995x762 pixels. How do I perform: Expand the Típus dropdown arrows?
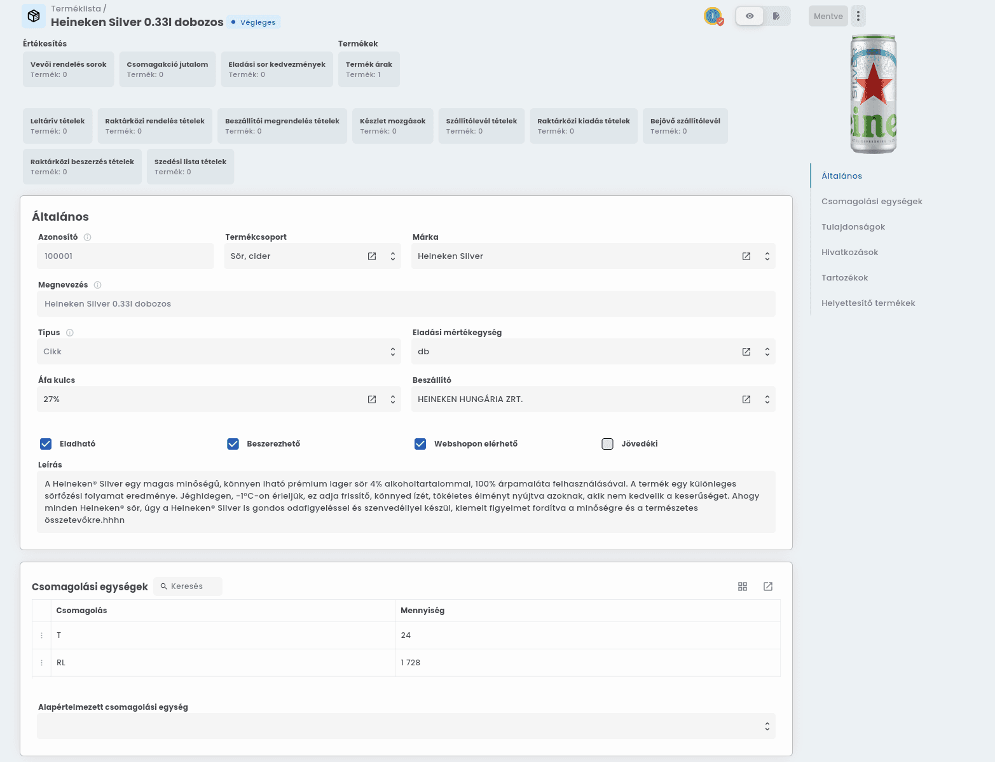coord(393,352)
